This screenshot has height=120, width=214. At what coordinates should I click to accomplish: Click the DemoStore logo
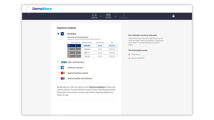click(x=42, y=9)
